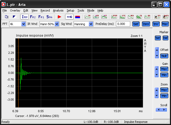Open the REV reverberation analysis icon
171x125 pixels.
[x=131, y=17]
